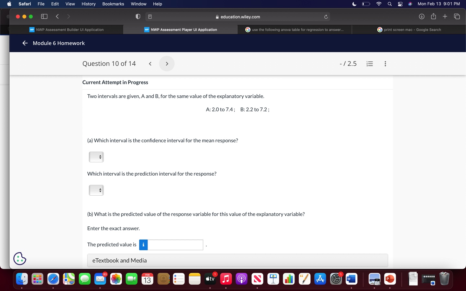Click the predicted value input field

175,245
